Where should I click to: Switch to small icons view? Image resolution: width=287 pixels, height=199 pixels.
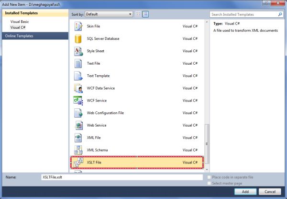(138, 14)
